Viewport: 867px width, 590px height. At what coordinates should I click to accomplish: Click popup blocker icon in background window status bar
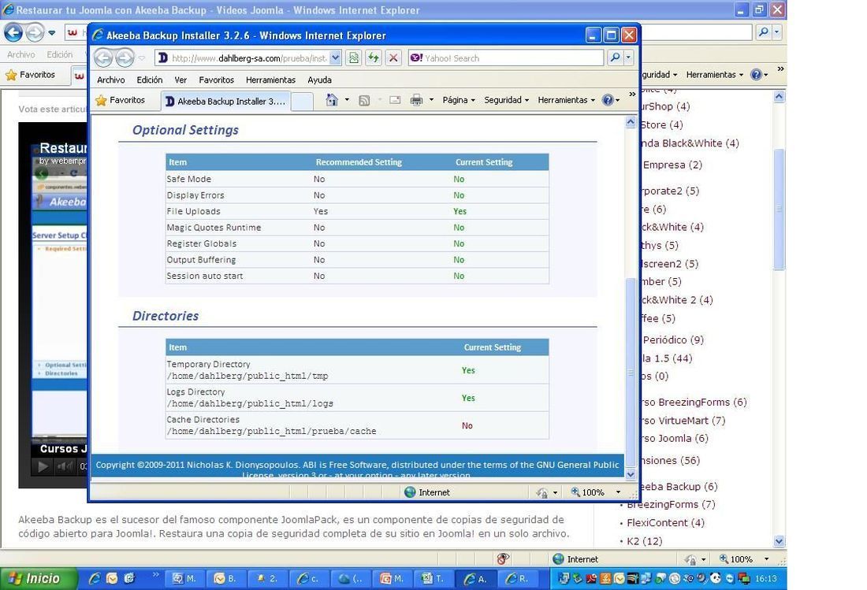503,559
